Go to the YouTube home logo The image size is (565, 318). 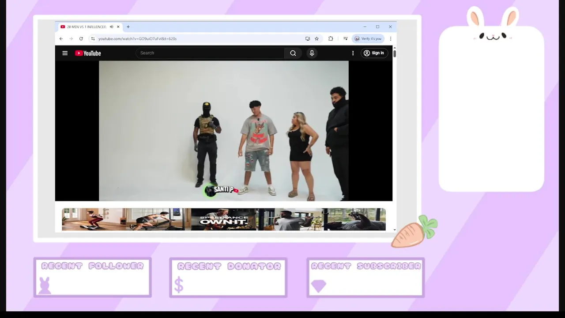point(88,53)
